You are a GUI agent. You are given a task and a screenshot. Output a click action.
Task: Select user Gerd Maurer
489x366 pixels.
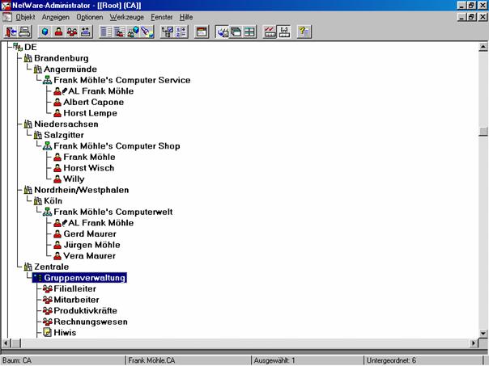pos(90,233)
